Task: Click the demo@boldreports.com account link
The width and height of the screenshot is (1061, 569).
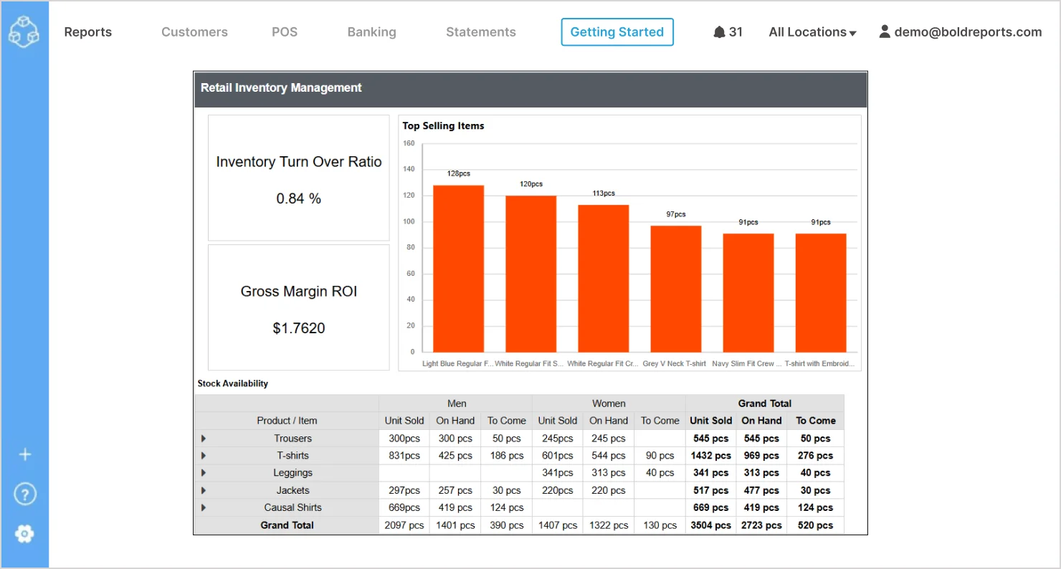Action: 967,32
